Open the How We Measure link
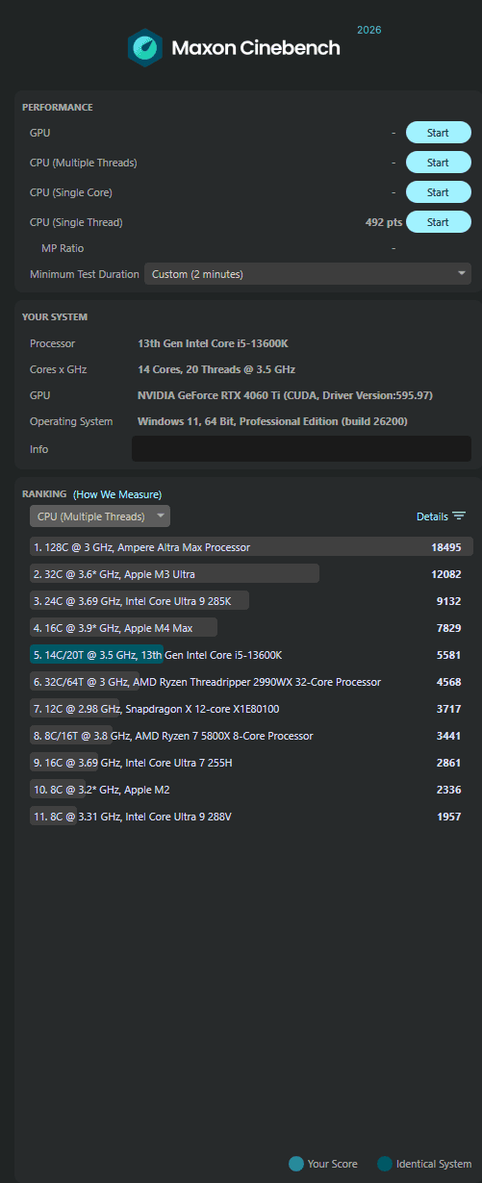The width and height of the screenshot is (482, 1183). tap(117, 494)
